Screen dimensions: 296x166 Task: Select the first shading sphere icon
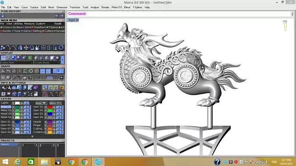point(37,58)
